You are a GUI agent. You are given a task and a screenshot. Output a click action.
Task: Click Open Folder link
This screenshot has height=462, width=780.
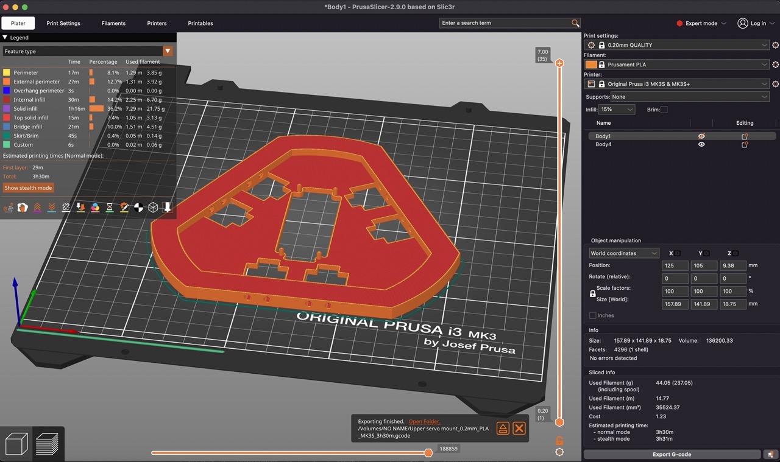[424, 421]
